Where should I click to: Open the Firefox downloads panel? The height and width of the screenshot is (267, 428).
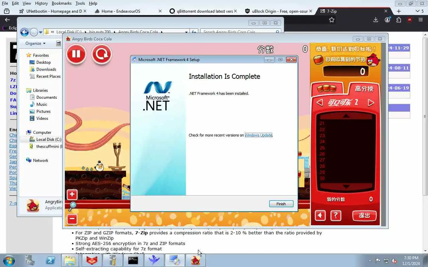click(x=376, y=20)
